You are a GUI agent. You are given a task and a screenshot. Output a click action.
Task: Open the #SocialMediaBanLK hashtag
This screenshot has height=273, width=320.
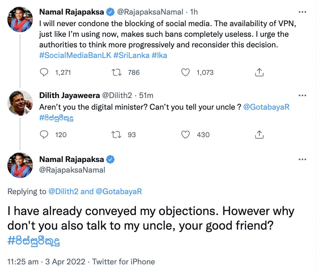[x=75, y=55]
